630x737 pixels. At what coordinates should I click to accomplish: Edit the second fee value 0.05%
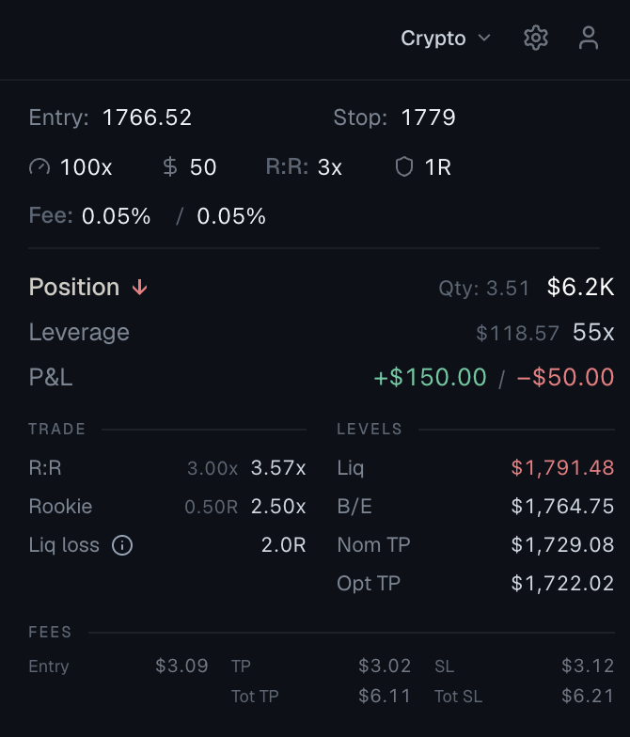coord(231,216)
